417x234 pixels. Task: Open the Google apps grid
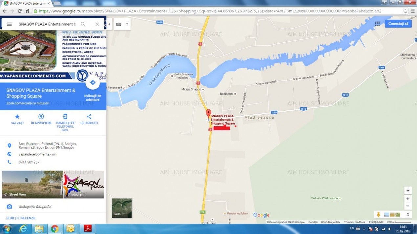(377, 24)
